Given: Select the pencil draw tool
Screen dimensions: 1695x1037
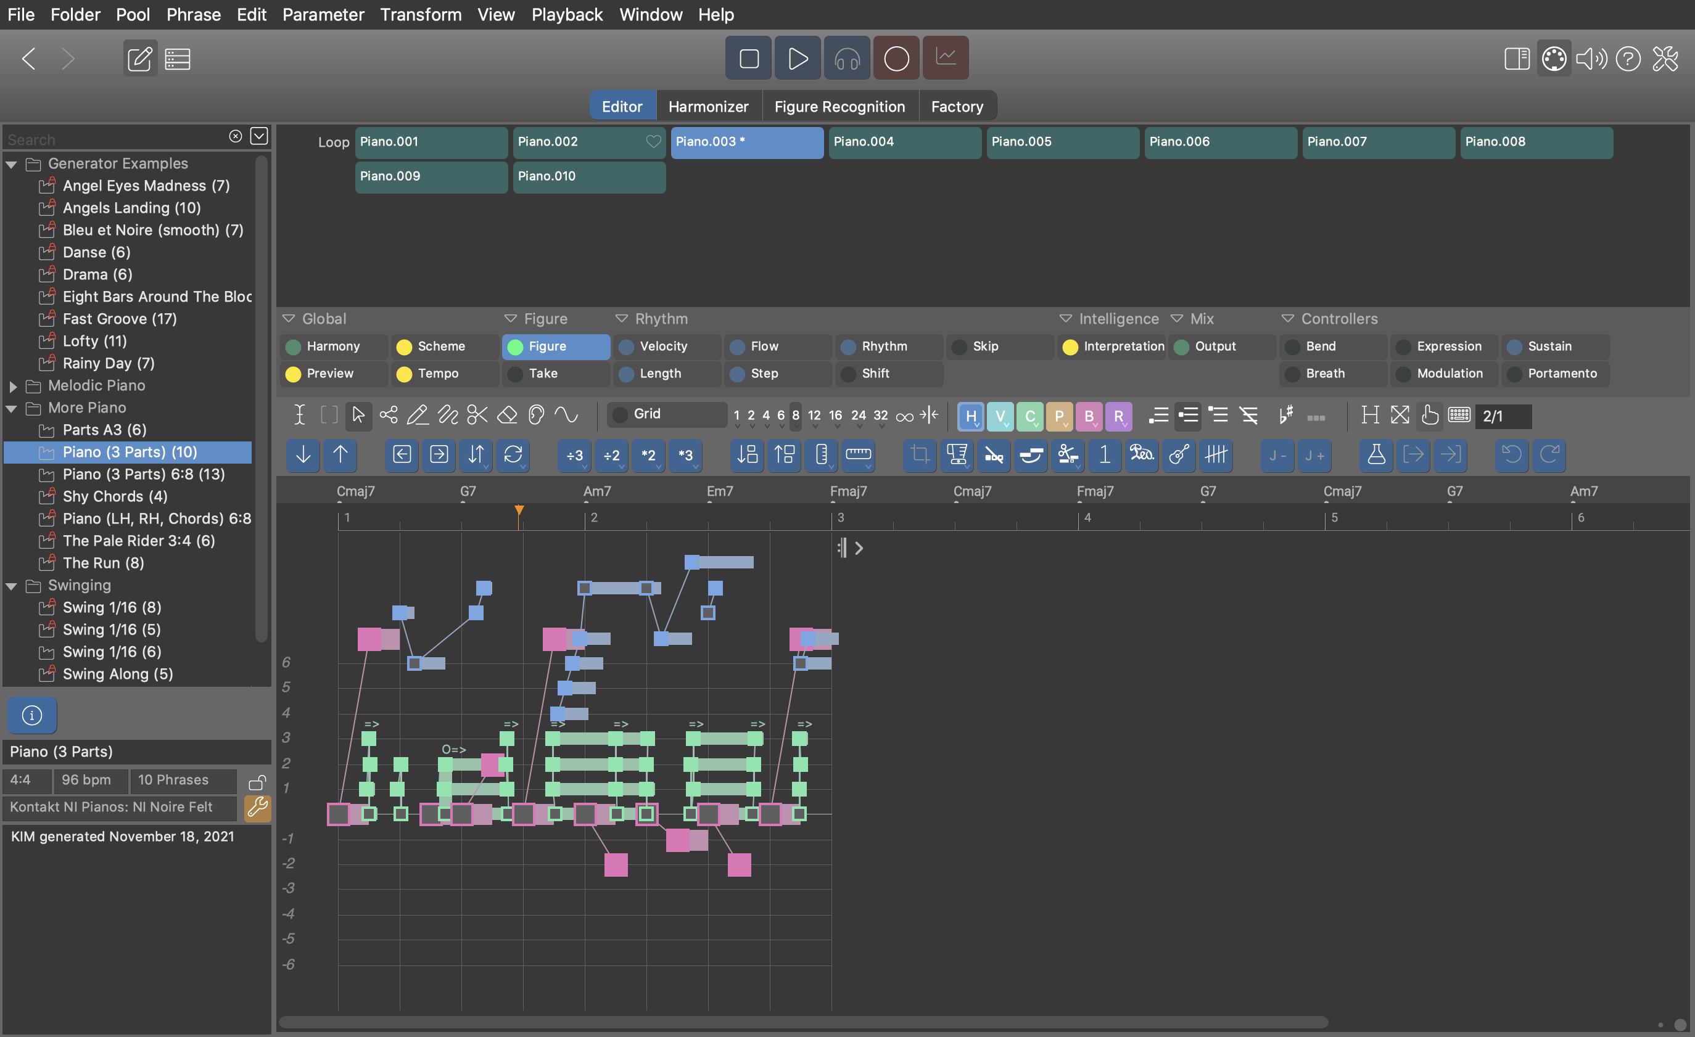Looking at the screenshot, I should 418,415.
